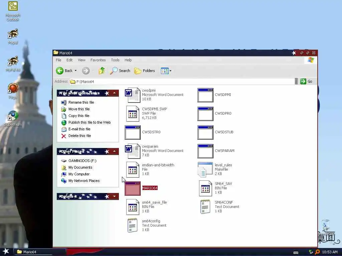Click the Mario64 window title bar folder icon
The image size is (342, 256).
pyautogui.click(x=56, y=53)
